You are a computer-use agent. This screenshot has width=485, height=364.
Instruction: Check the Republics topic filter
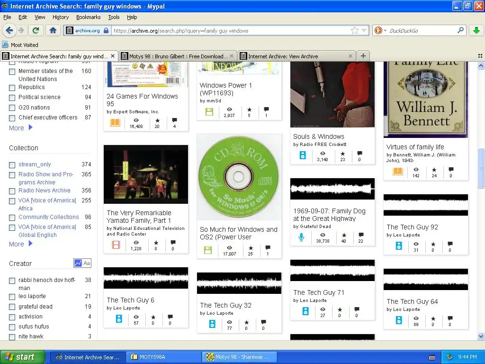pyautogui.click(x=12, y=88)
